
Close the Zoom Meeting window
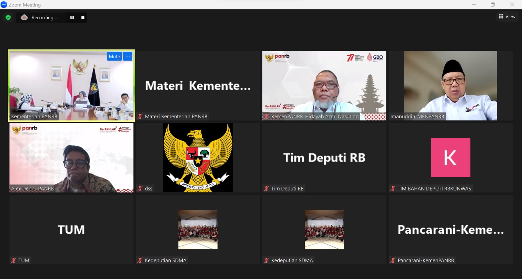coord(512,5)
